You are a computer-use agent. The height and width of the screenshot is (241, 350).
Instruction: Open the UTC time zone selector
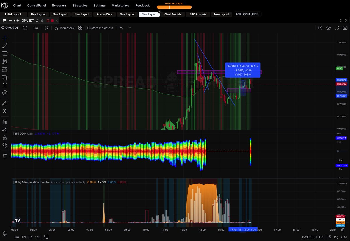pos(312,237)
